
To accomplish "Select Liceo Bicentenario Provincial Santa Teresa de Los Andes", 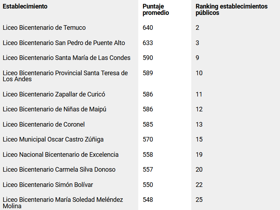I will [x=65, y=76].
